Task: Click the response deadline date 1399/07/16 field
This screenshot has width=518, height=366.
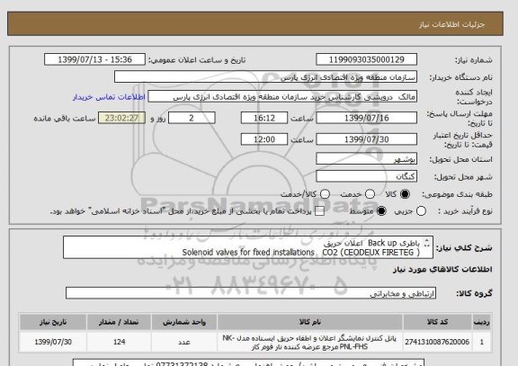Action: (366, 118)
